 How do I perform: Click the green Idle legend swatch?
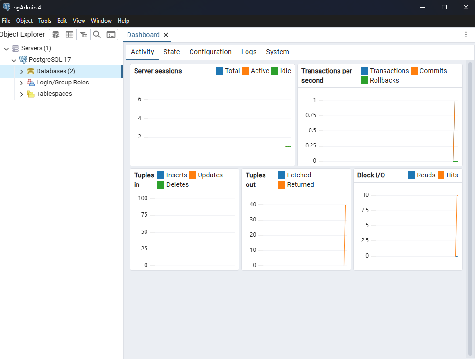275,71
